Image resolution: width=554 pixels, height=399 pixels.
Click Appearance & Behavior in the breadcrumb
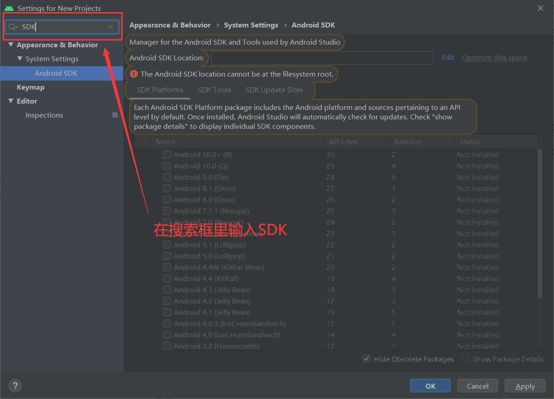[170, 25]
